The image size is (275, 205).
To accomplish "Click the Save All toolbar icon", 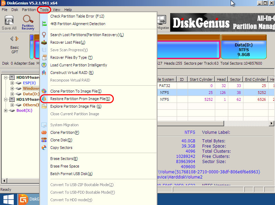I will tap(9, 20).
